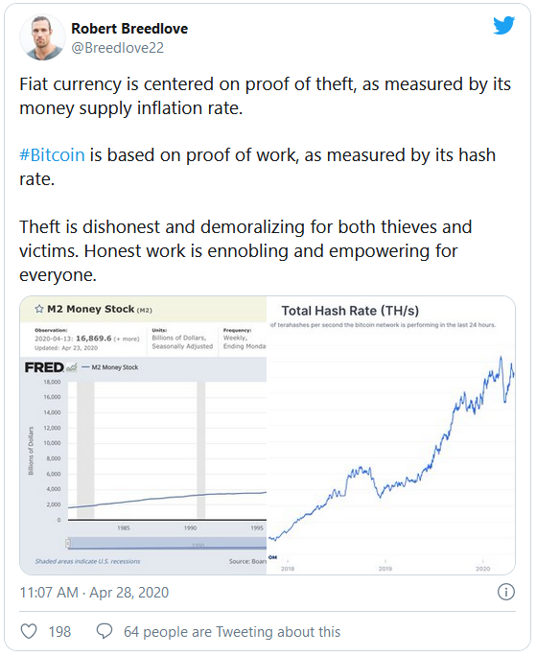The image size is (536, 656).
Task: Click the Twitter bird logo
Action: (503, 26)
